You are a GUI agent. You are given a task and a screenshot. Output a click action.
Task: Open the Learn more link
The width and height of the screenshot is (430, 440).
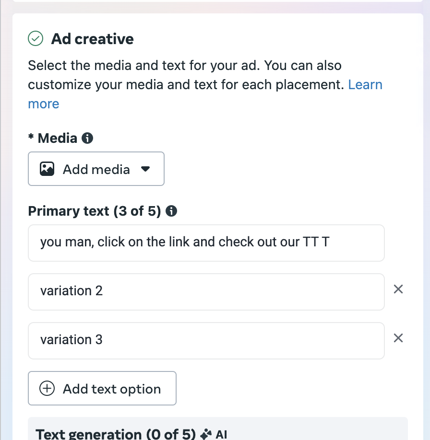tap(366, 85)
